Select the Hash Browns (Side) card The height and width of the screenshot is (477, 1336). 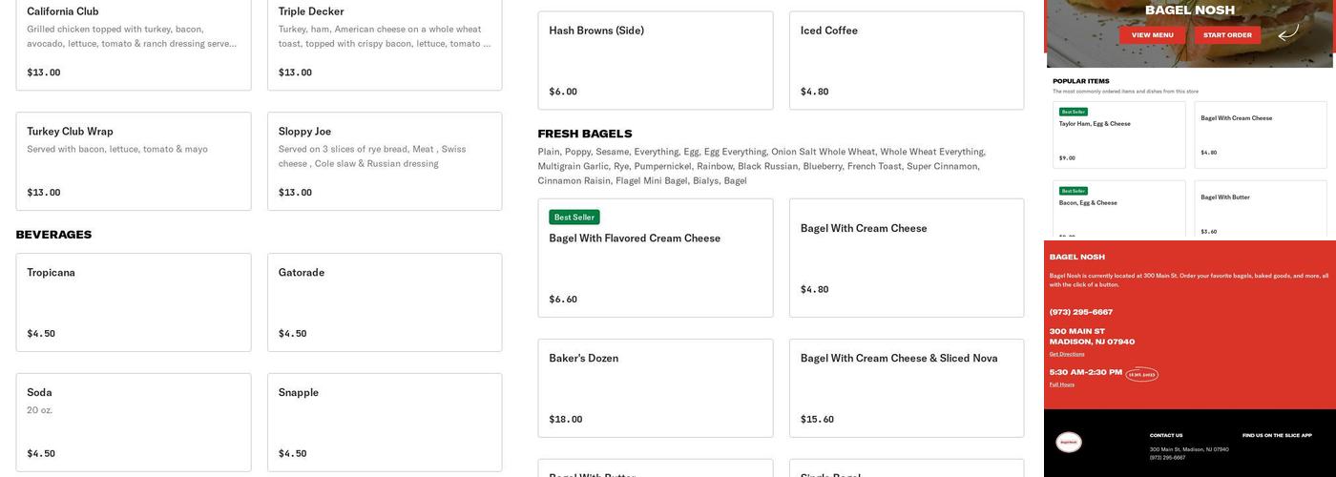coord(656,60)
